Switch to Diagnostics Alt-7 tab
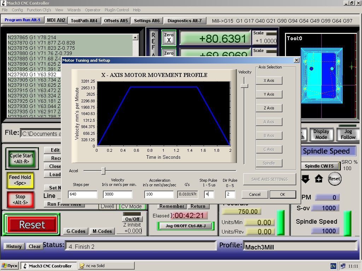Screen dimensions: 362x271 pyautogui.click(x=185, y=20)
